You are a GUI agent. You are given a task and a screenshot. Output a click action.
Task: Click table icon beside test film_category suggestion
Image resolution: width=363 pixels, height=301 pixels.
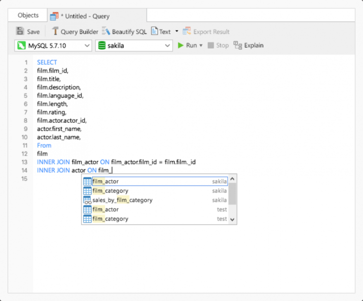(x=87, y=219)
